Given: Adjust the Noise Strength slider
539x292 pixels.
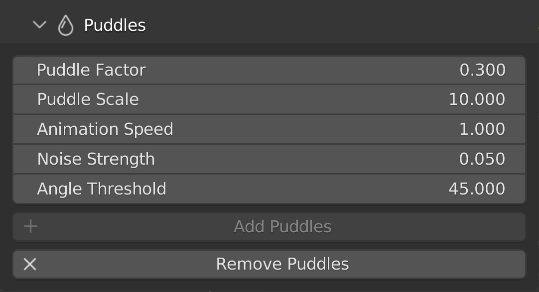Looking at the screenshot, I should pos(269,159).
